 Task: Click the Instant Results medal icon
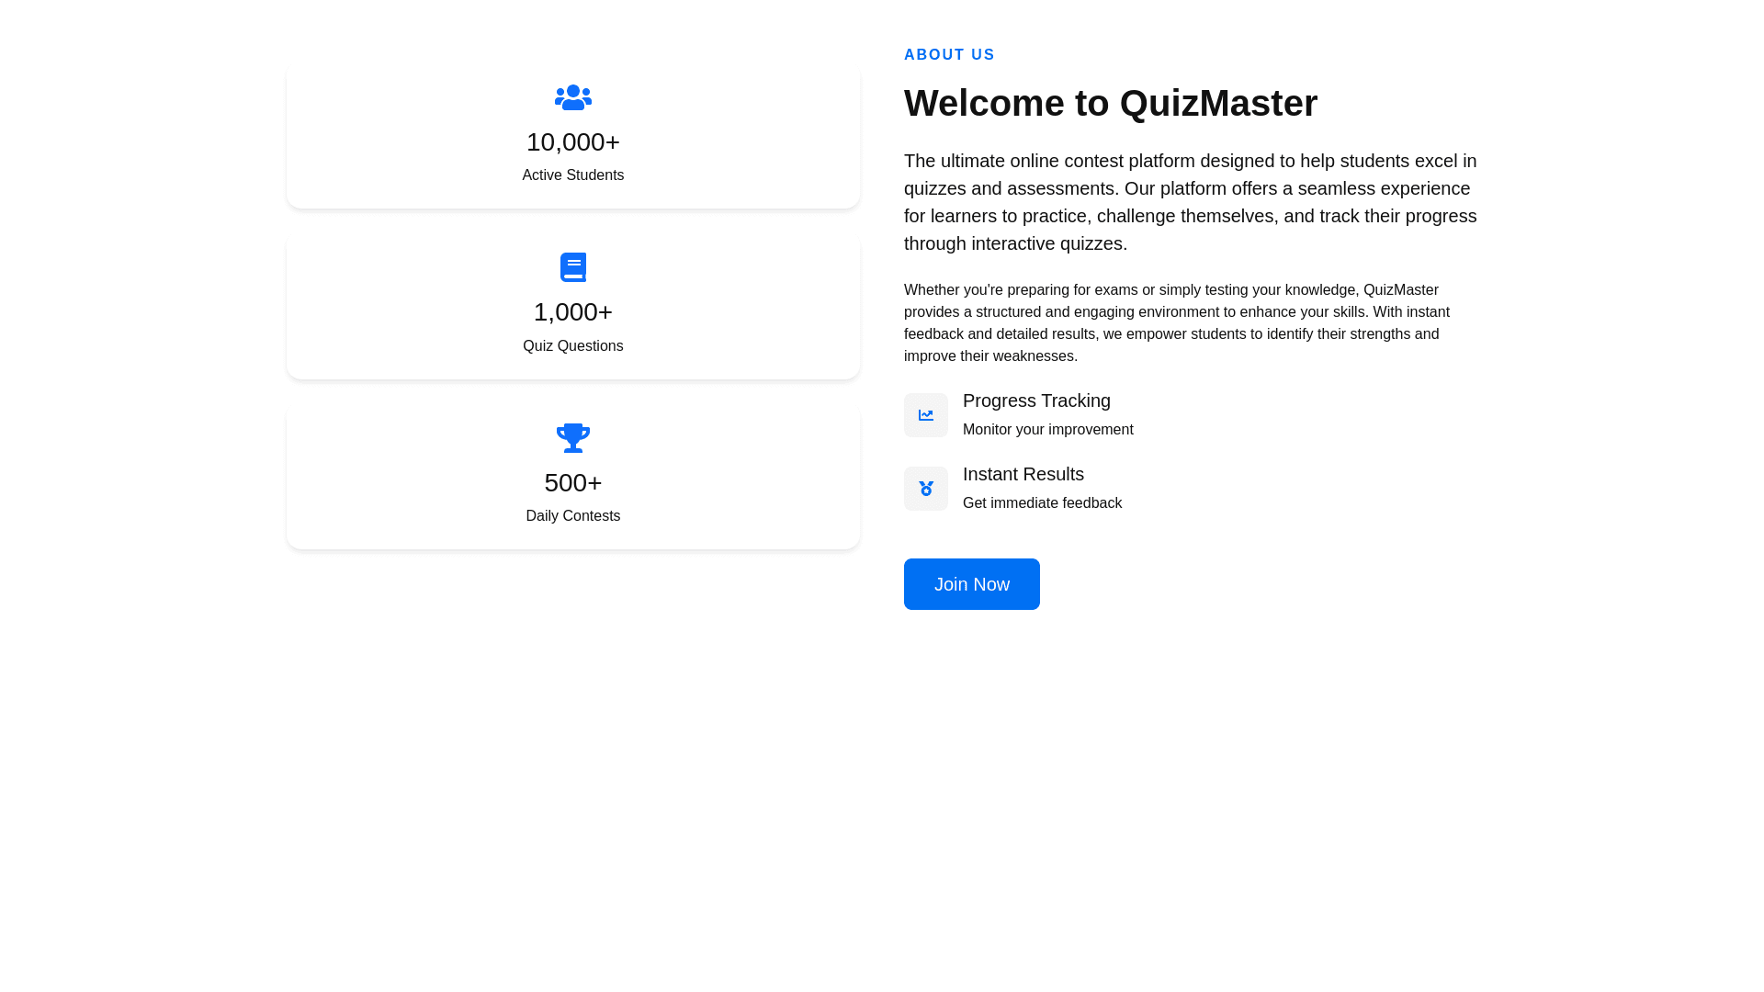(x=925, y=489)
